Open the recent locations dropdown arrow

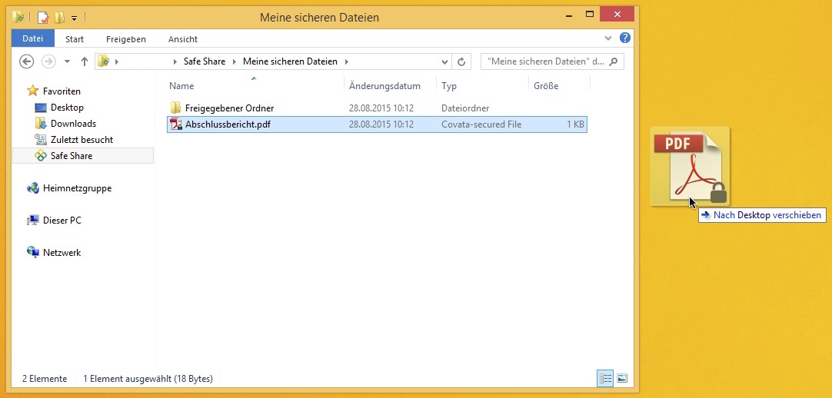(67, 61)
